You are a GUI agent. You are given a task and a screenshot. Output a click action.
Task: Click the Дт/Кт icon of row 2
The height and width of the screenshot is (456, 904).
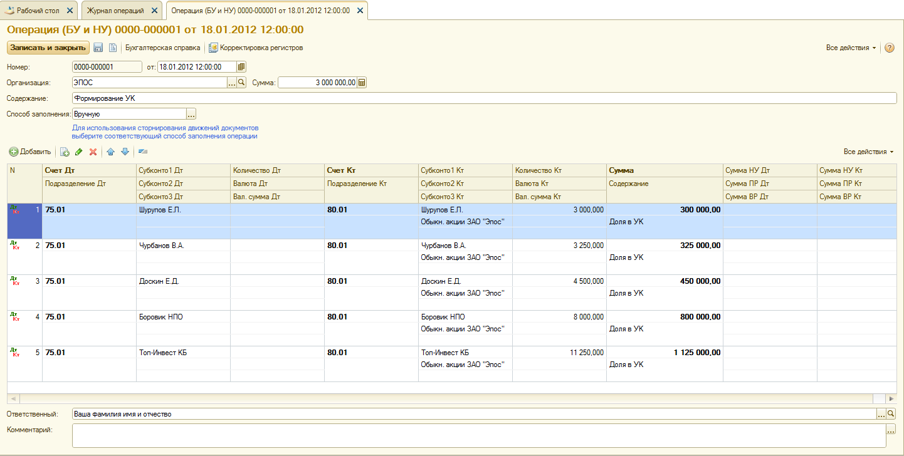15,246
